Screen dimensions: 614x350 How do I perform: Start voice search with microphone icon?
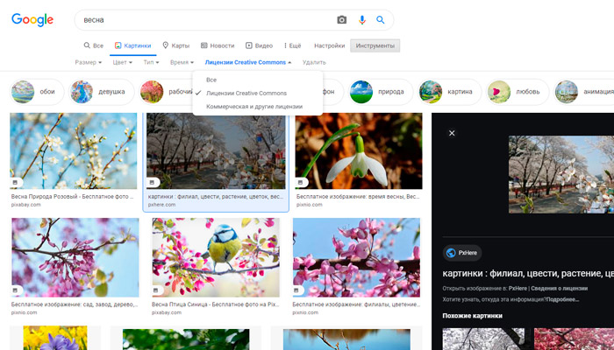coord(362,20)
